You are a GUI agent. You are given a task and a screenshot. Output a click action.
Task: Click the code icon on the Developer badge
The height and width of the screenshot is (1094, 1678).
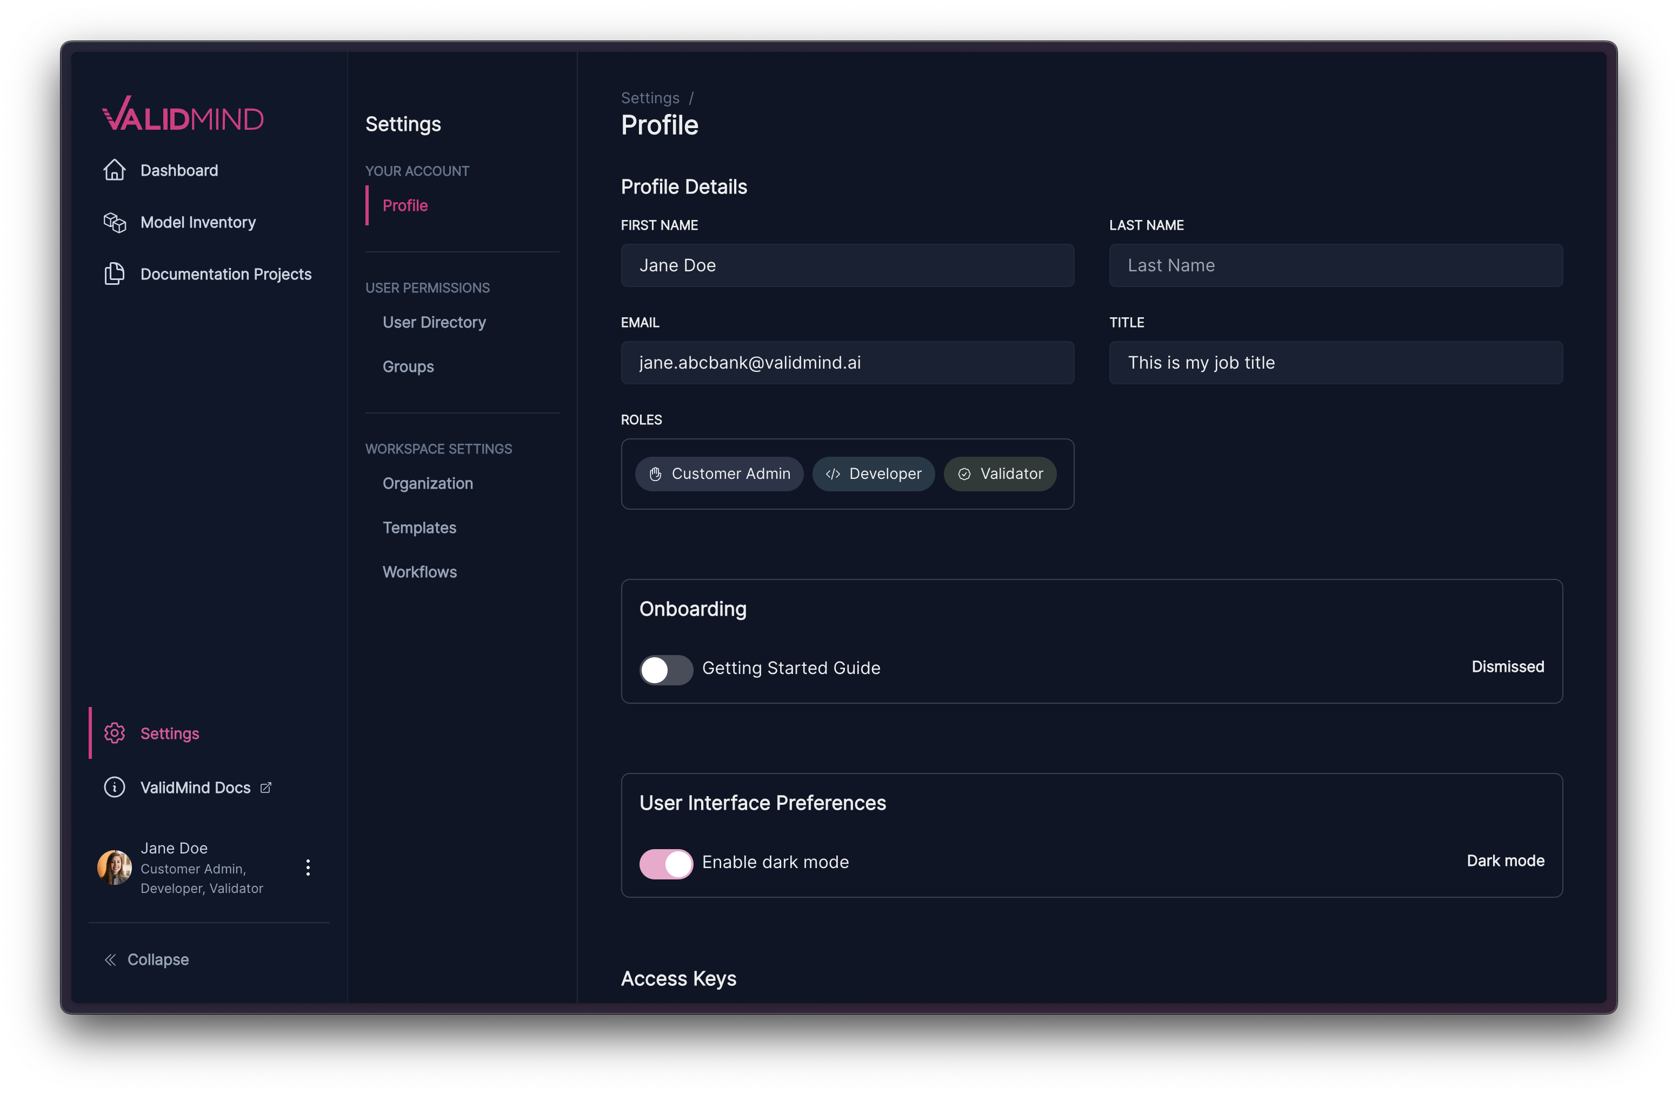[833, 473]
